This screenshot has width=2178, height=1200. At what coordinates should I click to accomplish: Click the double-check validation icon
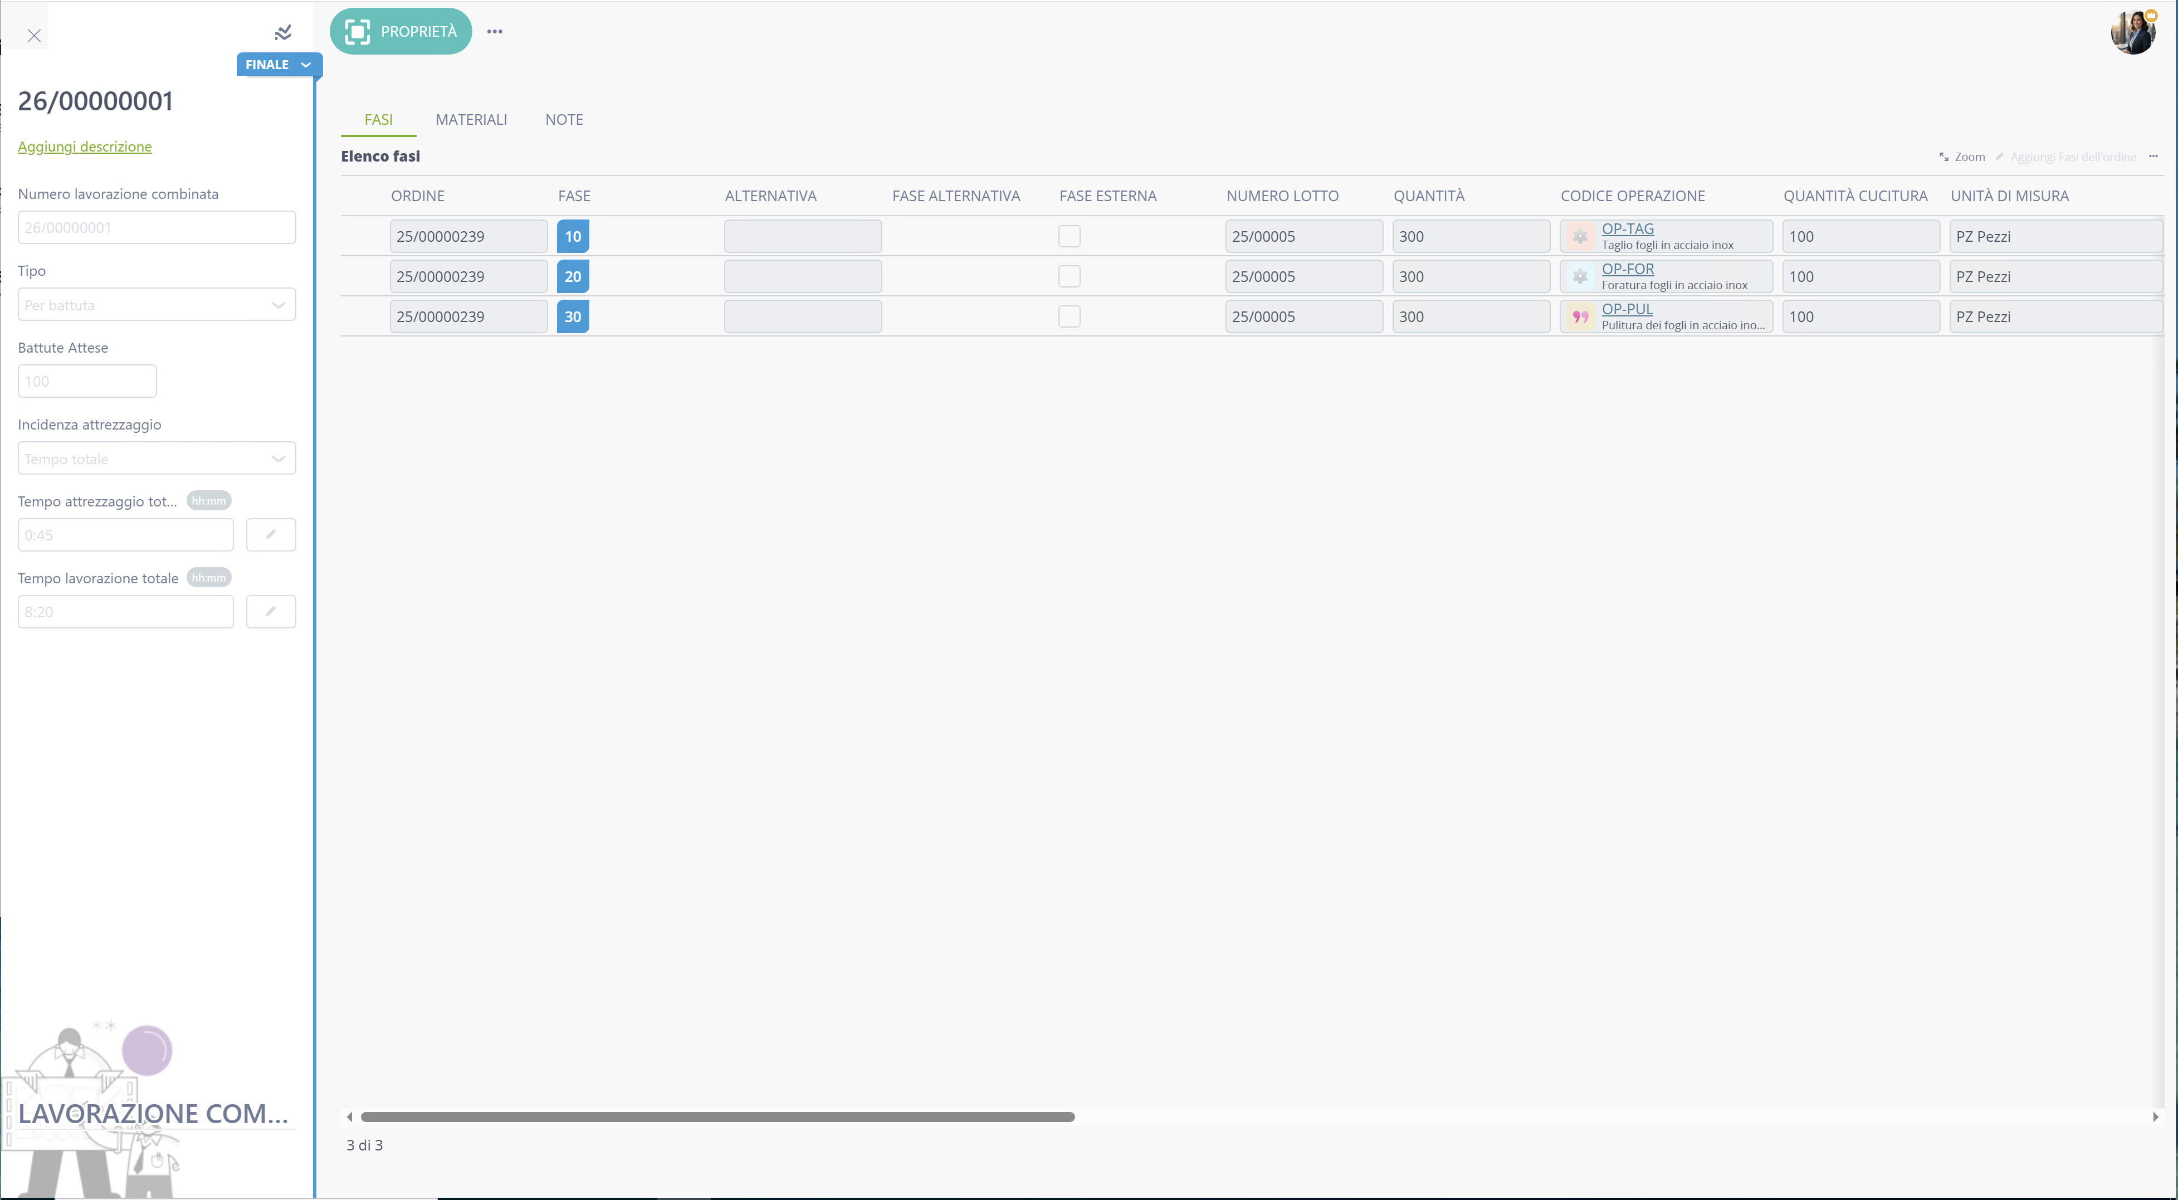tap(283, 33)
